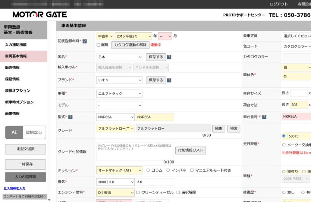The height and width of the screenshot is (202, 311).
Task: Open the 色コード カタログカラー dropdown
Action: (296, 46)
